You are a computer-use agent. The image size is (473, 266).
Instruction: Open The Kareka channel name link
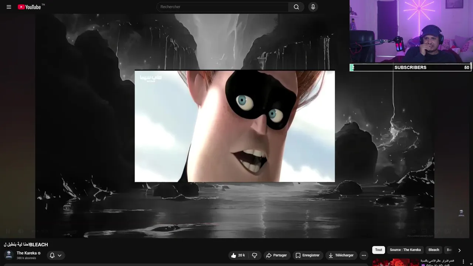[x=27, y=253]
